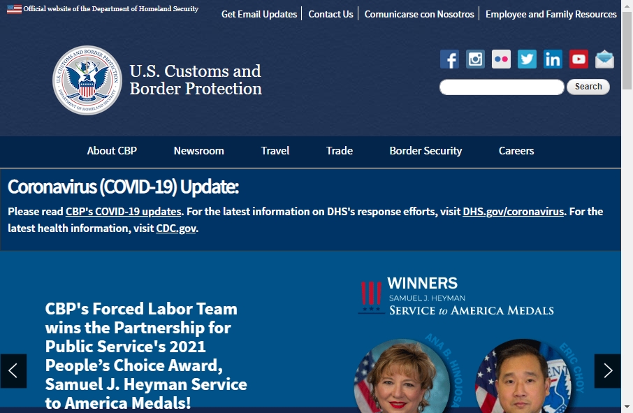Click the CBP round seal logo
633x413 pixels.
[x=87, y=80]
